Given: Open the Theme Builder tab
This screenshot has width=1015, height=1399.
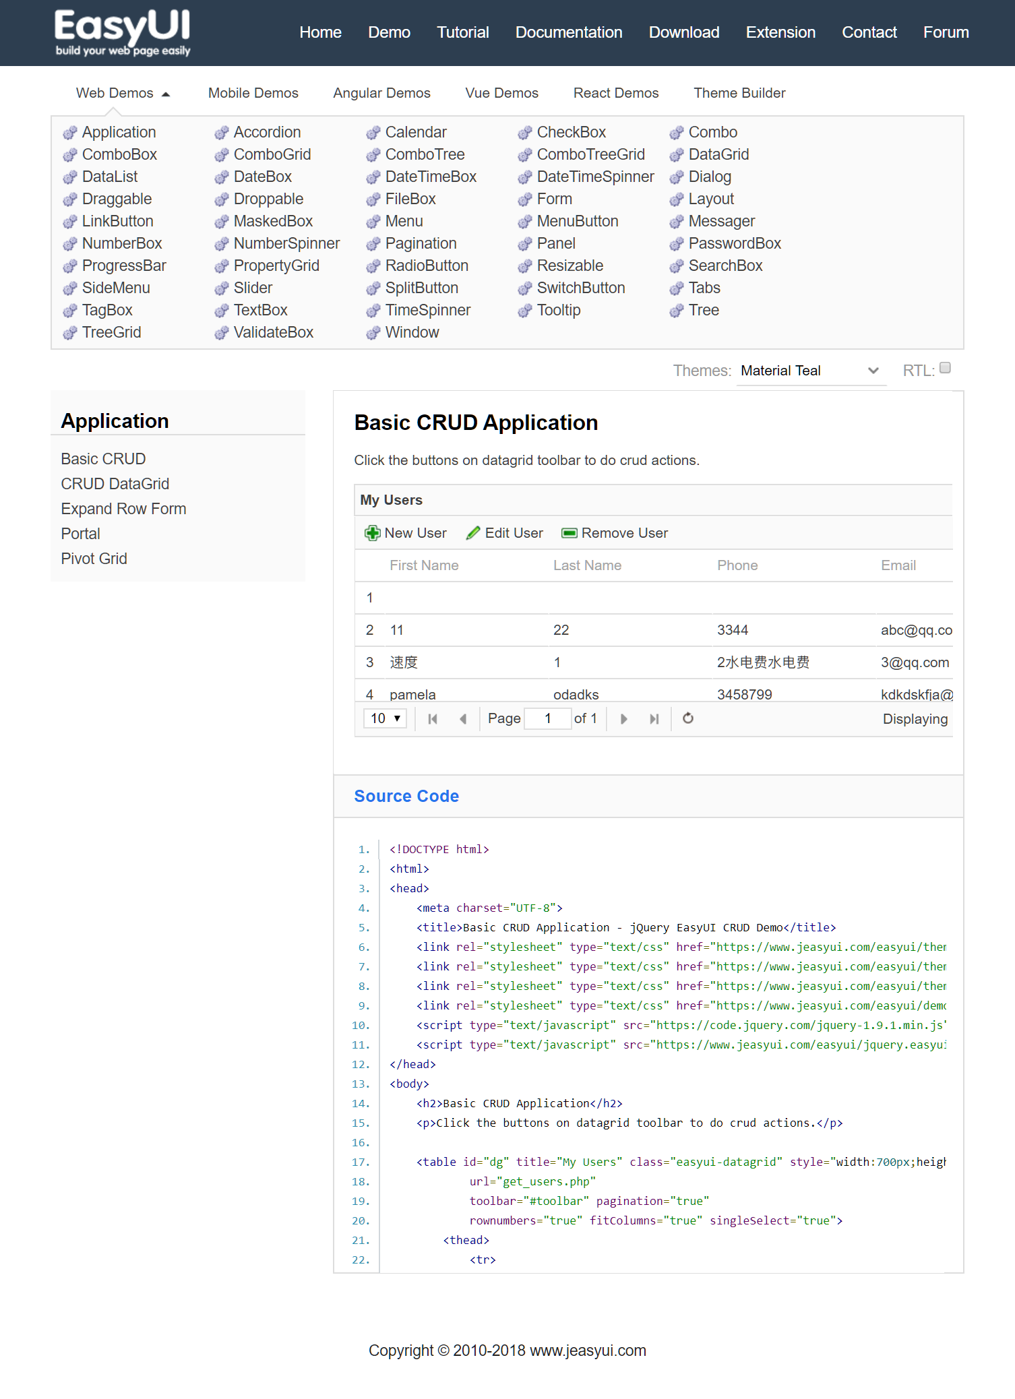Looking at the screenshot, I should click(740, 93).
